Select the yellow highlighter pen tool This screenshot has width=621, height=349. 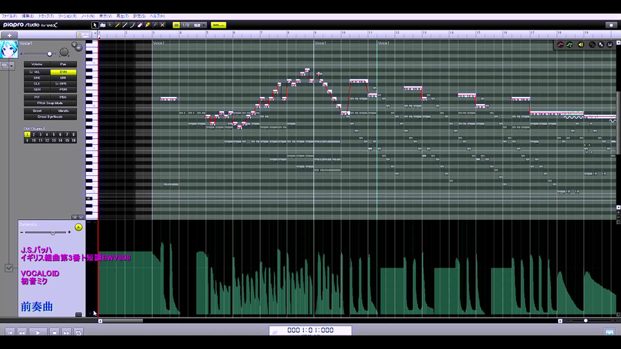pyautogui.click(x=147, y=25)
